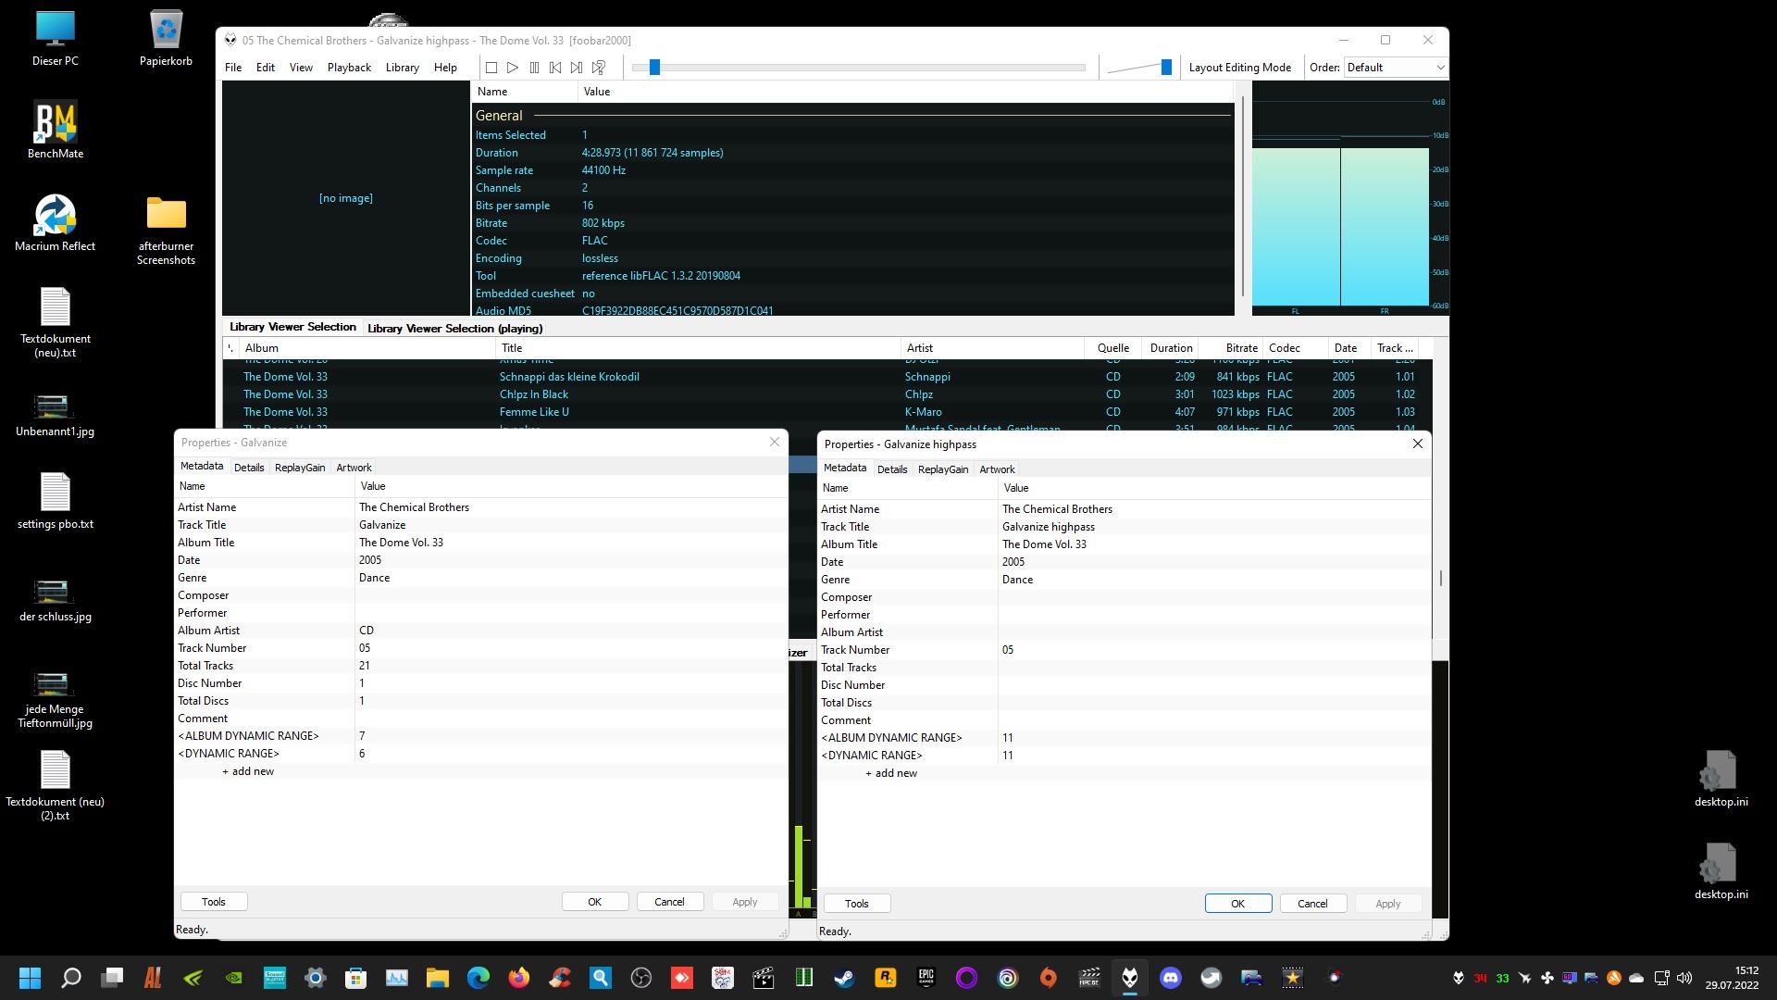The image size is (1777, 1000).
Task: Open ReplayGain tab in Galvanize properties
Action: click(300, 468)
